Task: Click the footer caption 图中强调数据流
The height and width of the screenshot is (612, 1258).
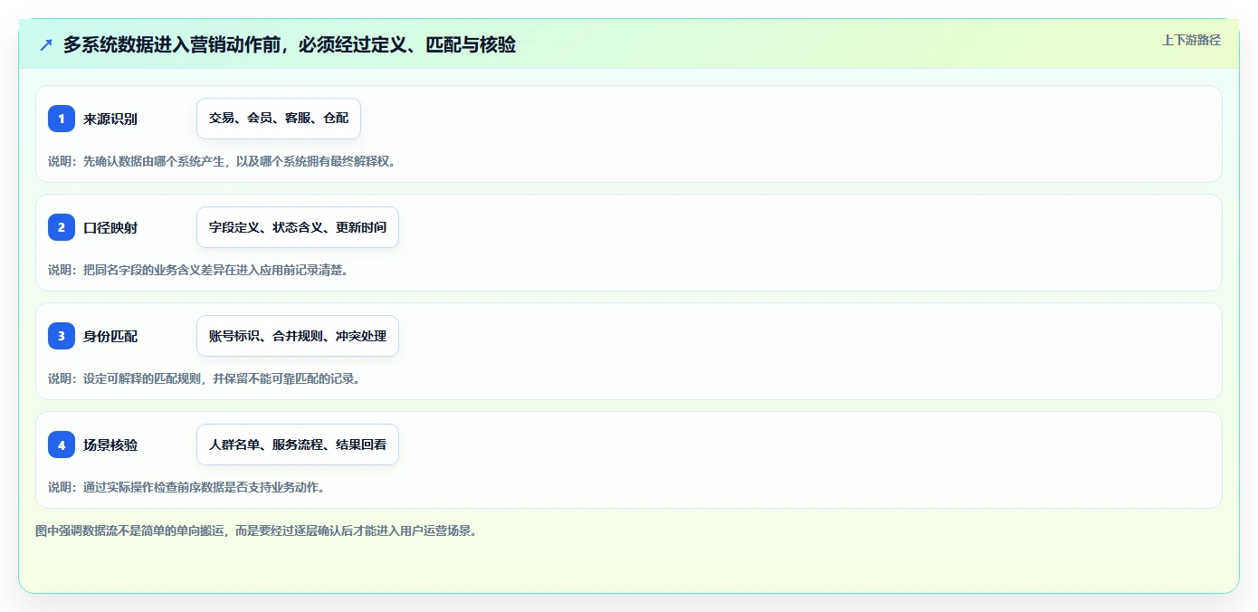Action: (x=255, y=531)
